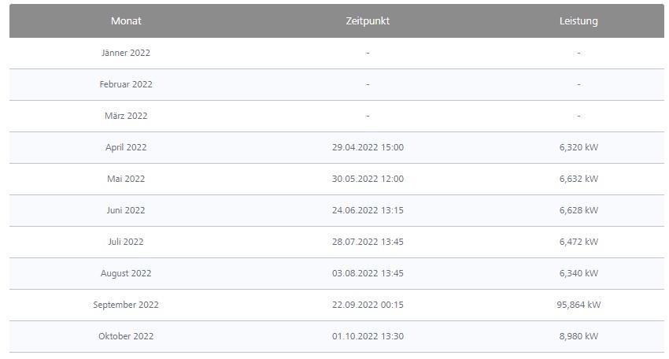This screenshot has height=359, width=669.
Task: Select the 03.08.2022 13:45 timestamp
Action: click(x=368, y=273)
